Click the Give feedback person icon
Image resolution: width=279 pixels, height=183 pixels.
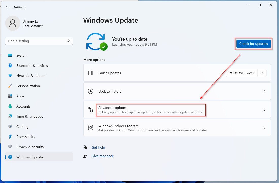[85, 156]
